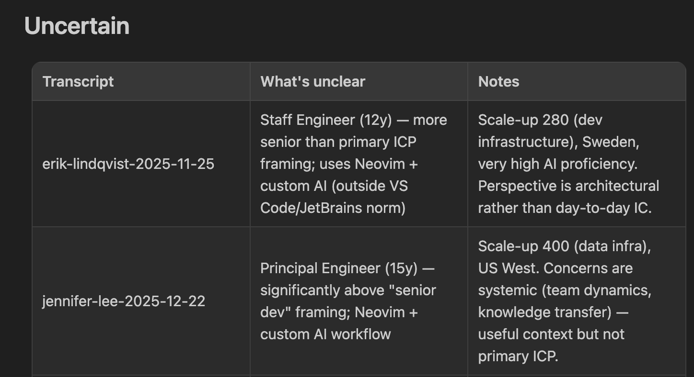Select the Notes column header
Screen dimensions: 694x377
pyautogui.click(x=498, y=81)
